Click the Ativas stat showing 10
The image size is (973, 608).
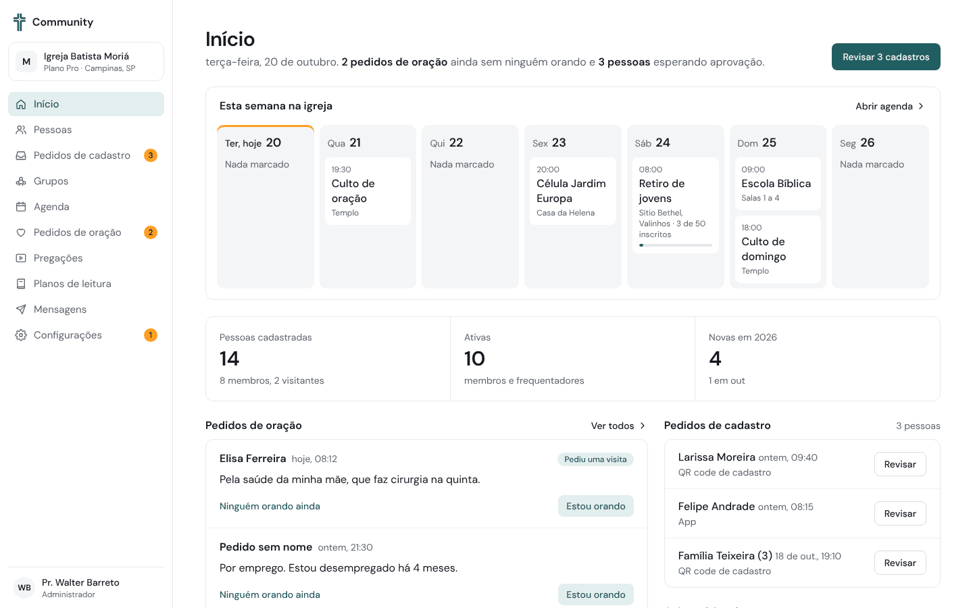pos(572,359)
